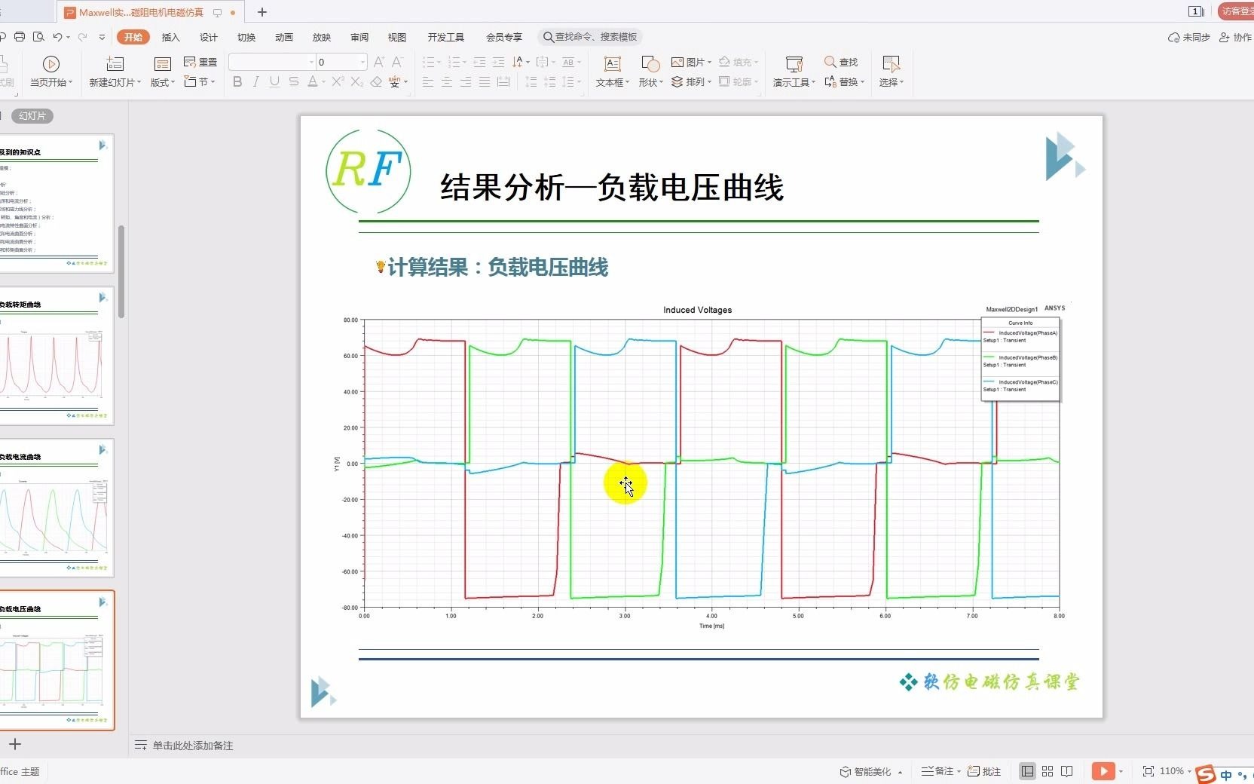Open the slide layout (版式) icon
This screenshot has height=784, width=1254.
tap(162, 64)
